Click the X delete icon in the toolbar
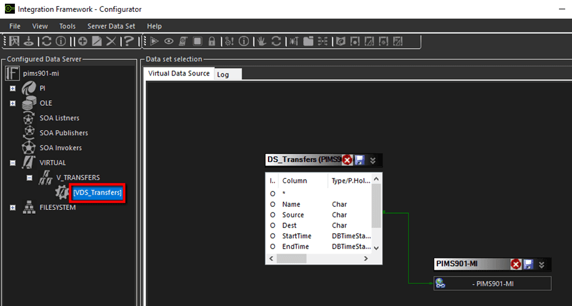The height and width of the screenshot is (306, 572). pyautogui.click(x=111, y=41)
